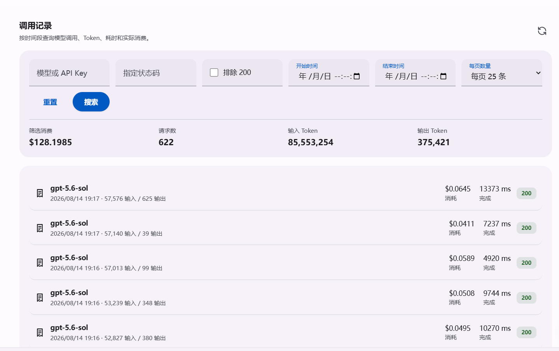
Task: Click the 请求数 value 622
Action: coord(166,142)
